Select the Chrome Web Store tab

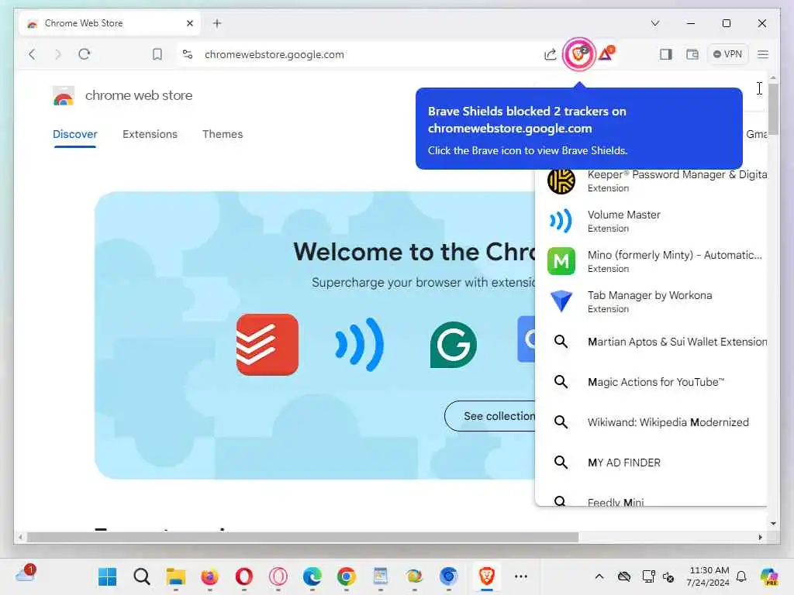point(109,23)
